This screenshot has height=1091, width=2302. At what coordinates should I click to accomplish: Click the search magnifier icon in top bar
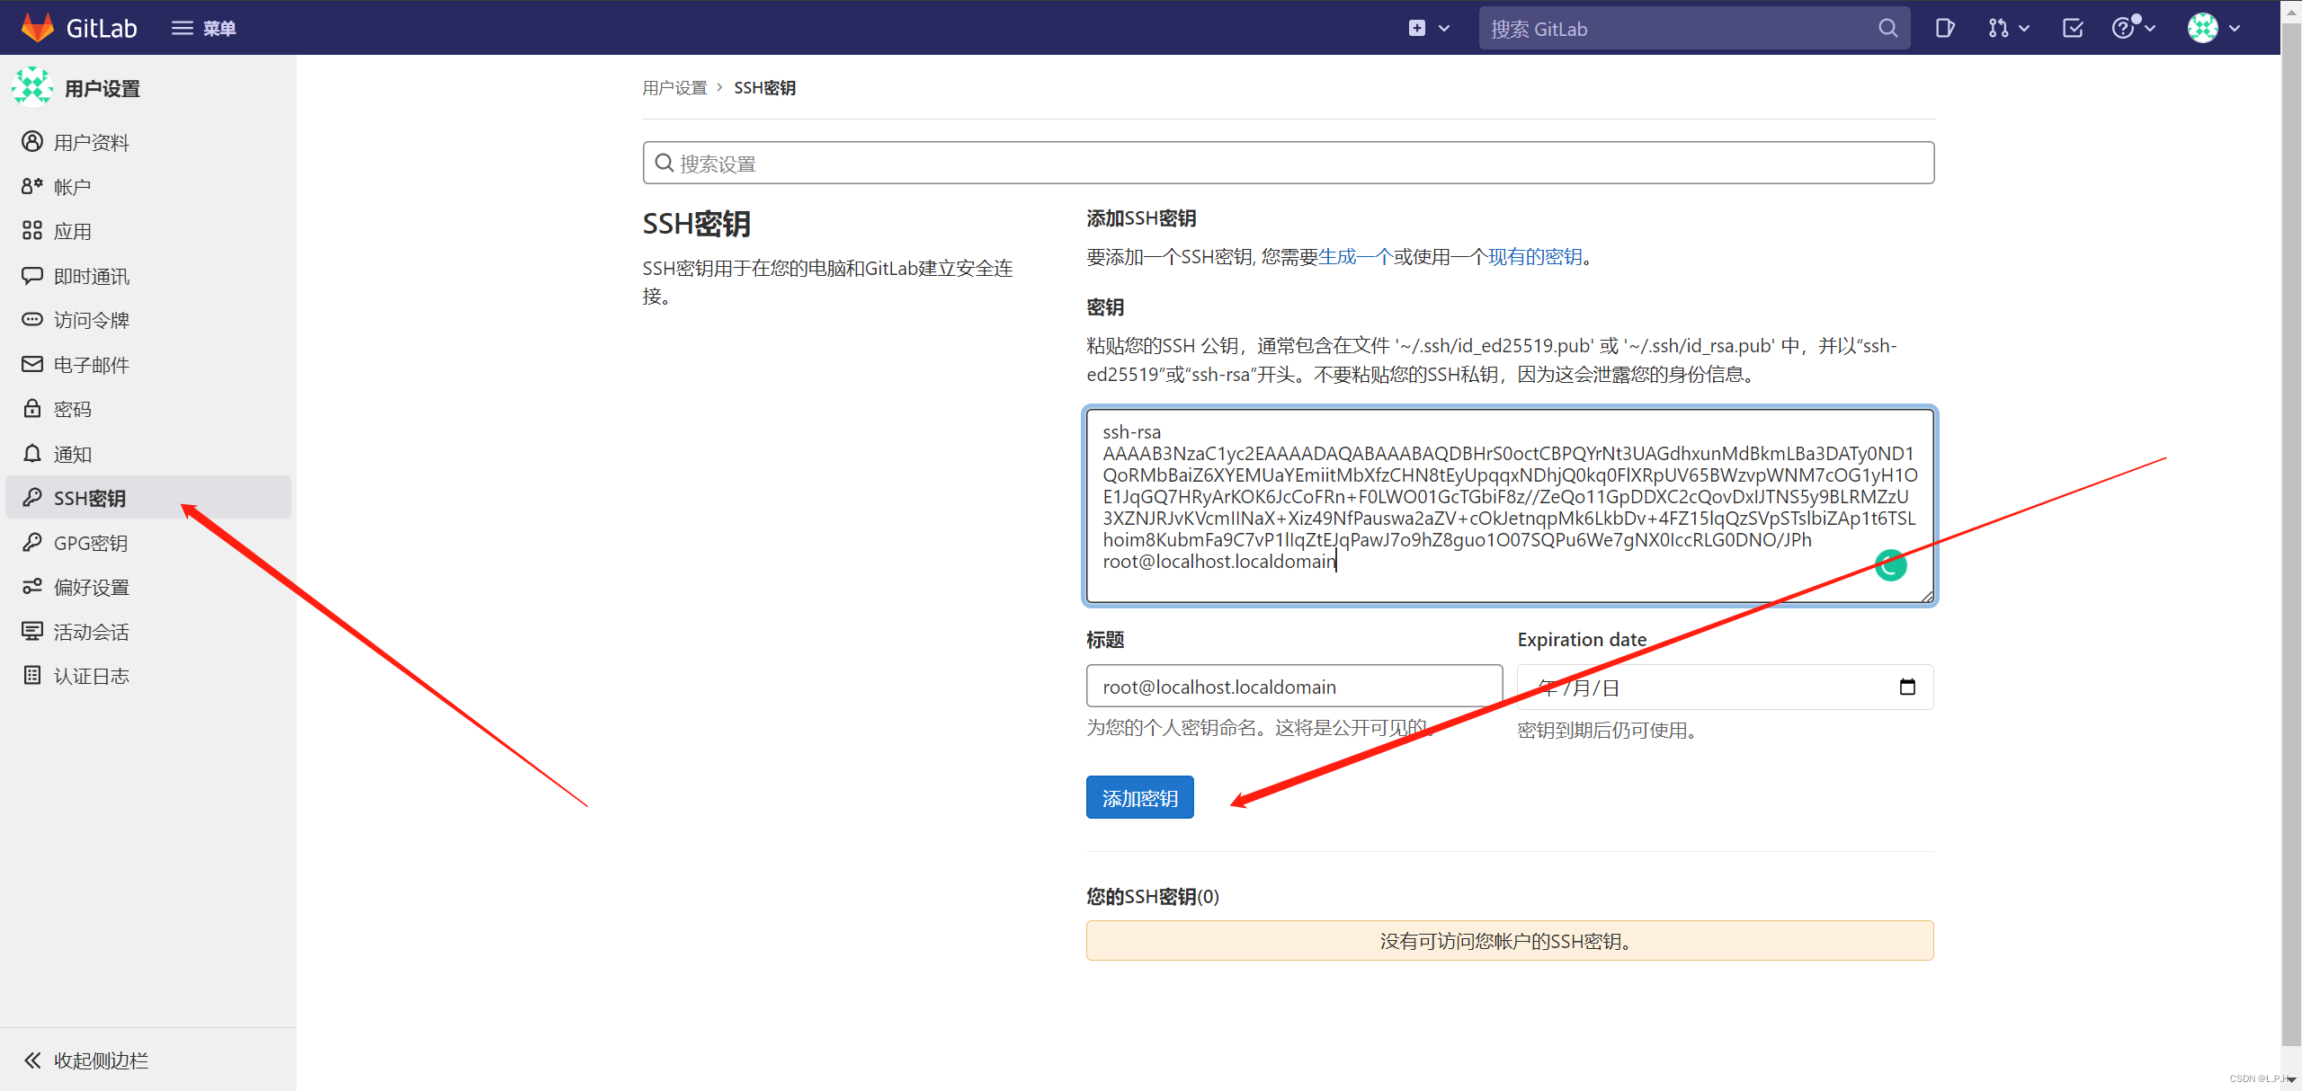click(x=1887, y=28)
